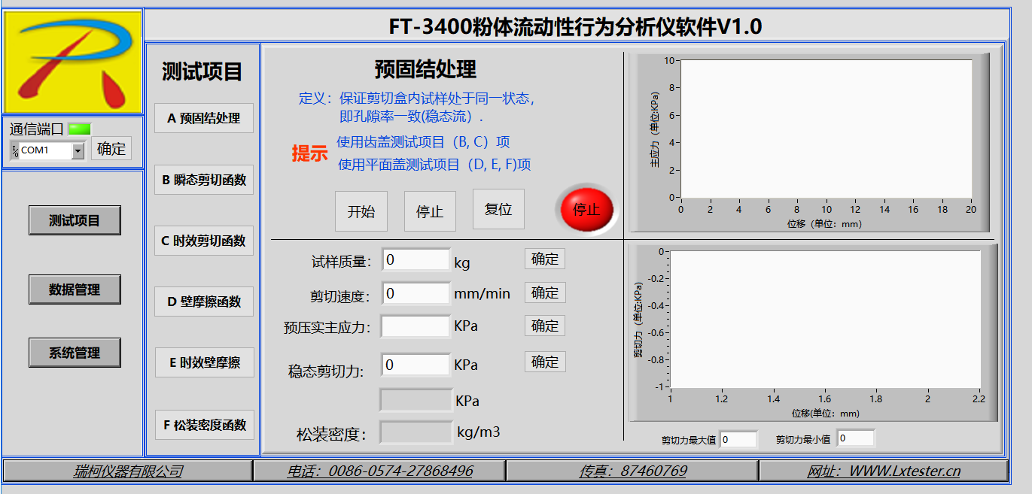Confirm the communication port with 确定
1032x494 pixels.
click(x=111, y=149)
